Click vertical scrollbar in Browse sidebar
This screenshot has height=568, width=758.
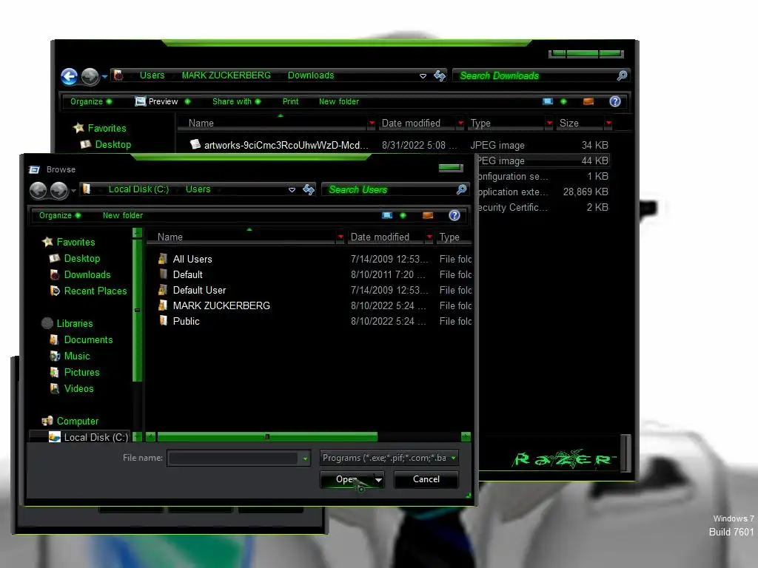[137, 311]
